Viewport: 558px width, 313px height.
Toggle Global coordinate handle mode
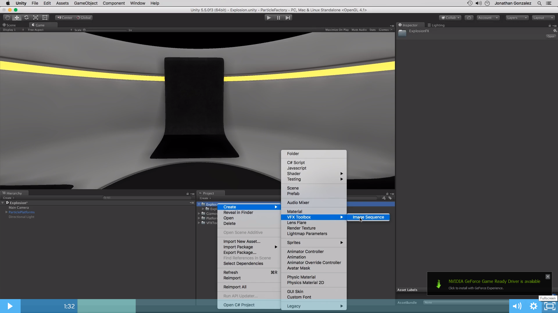pos(83,17)
